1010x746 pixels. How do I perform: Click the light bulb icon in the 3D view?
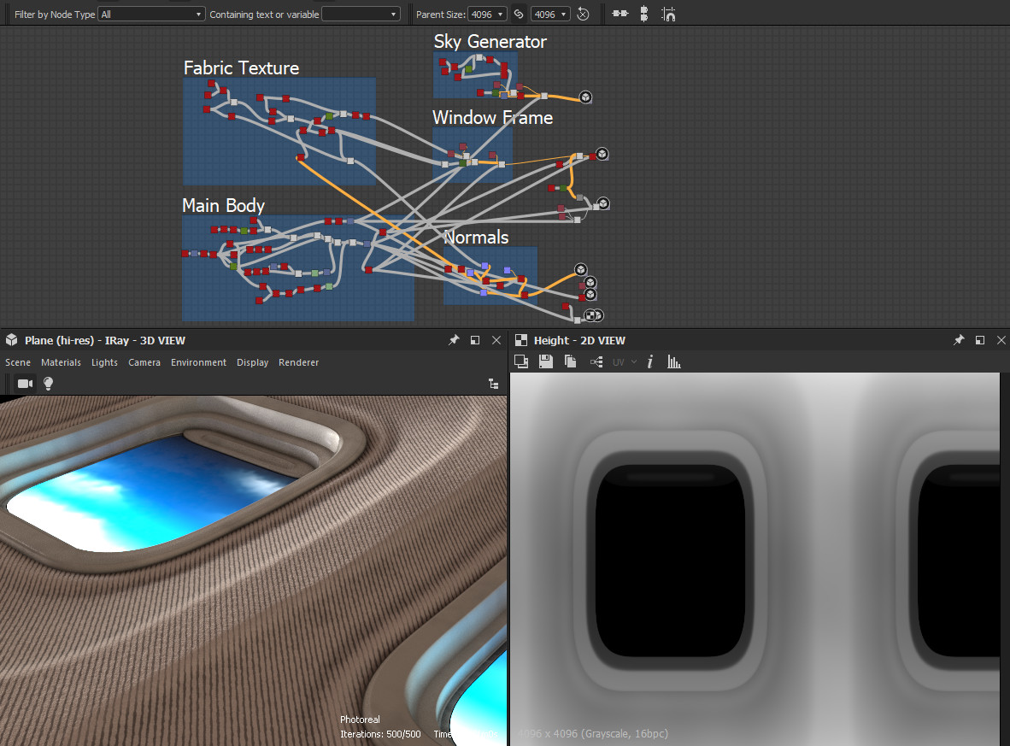pos(48,384)
